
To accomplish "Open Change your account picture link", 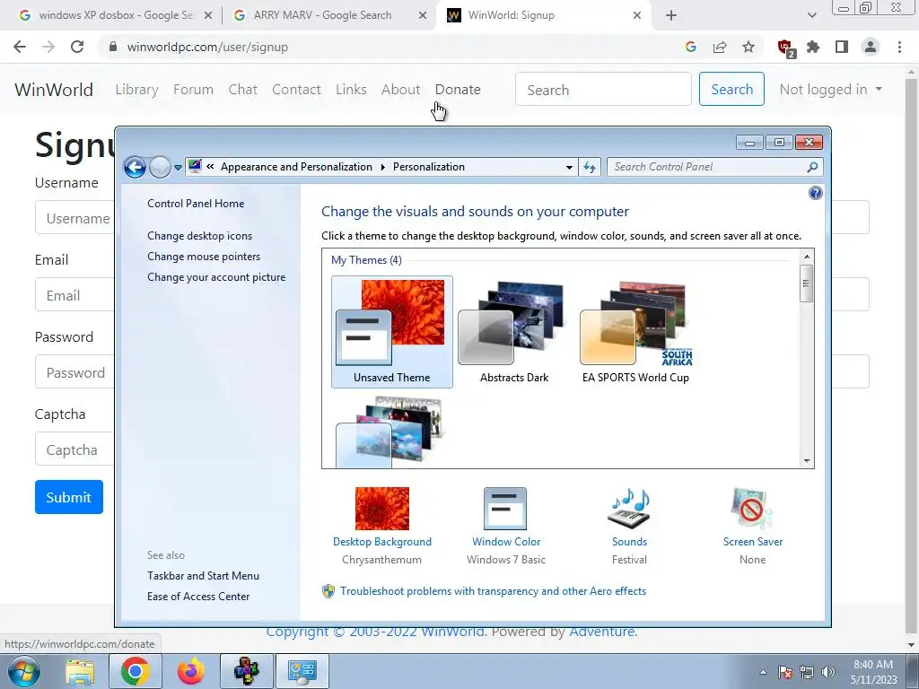I will (x=216, y=277).
